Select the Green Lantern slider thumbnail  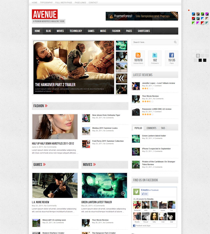(x=122, y=45)
